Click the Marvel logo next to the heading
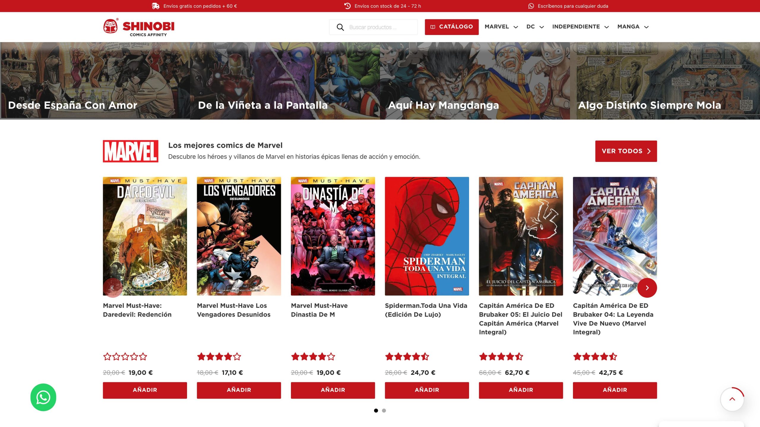Viewport: 760px width, 427px height. (131, 151)
